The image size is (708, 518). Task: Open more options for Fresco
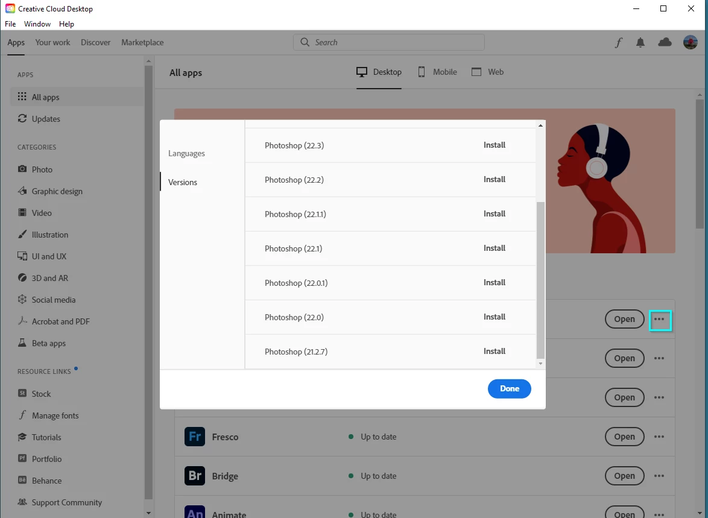[659, 437]
